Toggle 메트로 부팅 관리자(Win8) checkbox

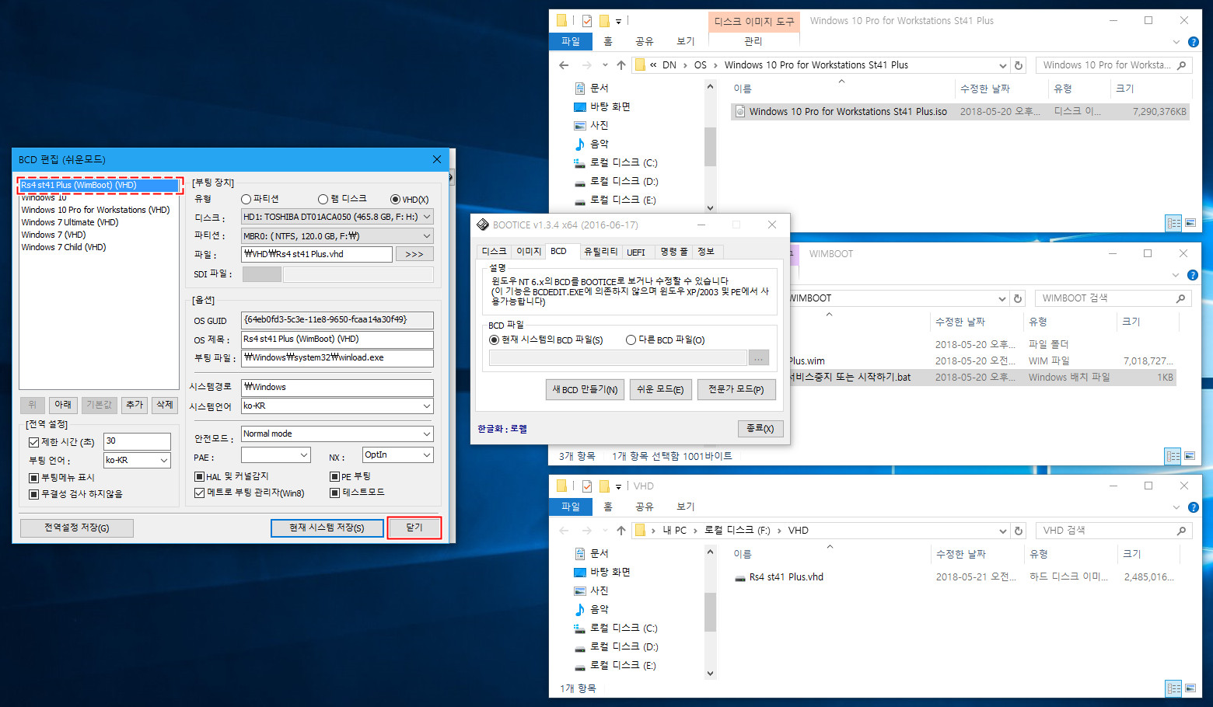click(x=199, y=493)
